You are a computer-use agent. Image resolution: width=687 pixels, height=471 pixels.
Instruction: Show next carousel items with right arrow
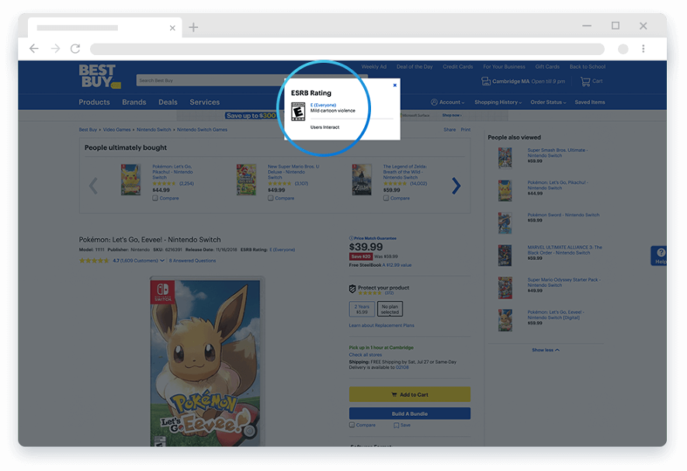click(x=456, y=186)
